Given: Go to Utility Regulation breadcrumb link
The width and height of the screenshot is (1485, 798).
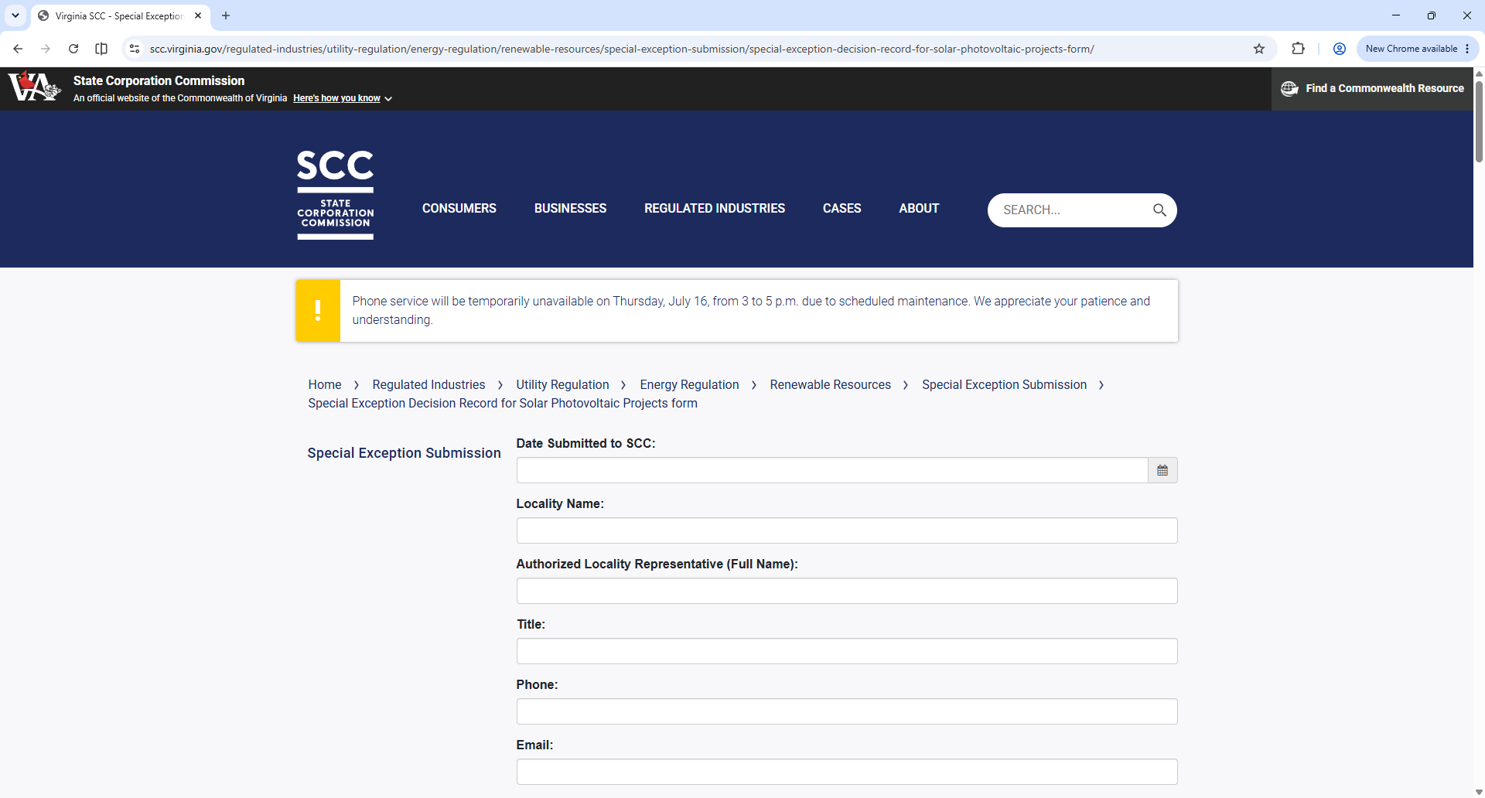Looking at the screenshot, I should (x=563, y=384).
